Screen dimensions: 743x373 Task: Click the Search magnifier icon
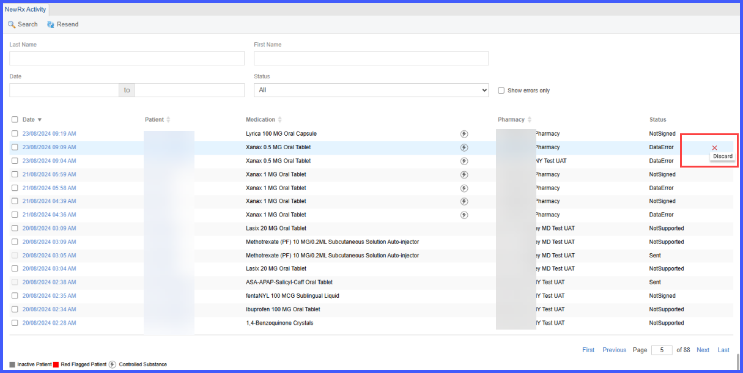point(12,24)
